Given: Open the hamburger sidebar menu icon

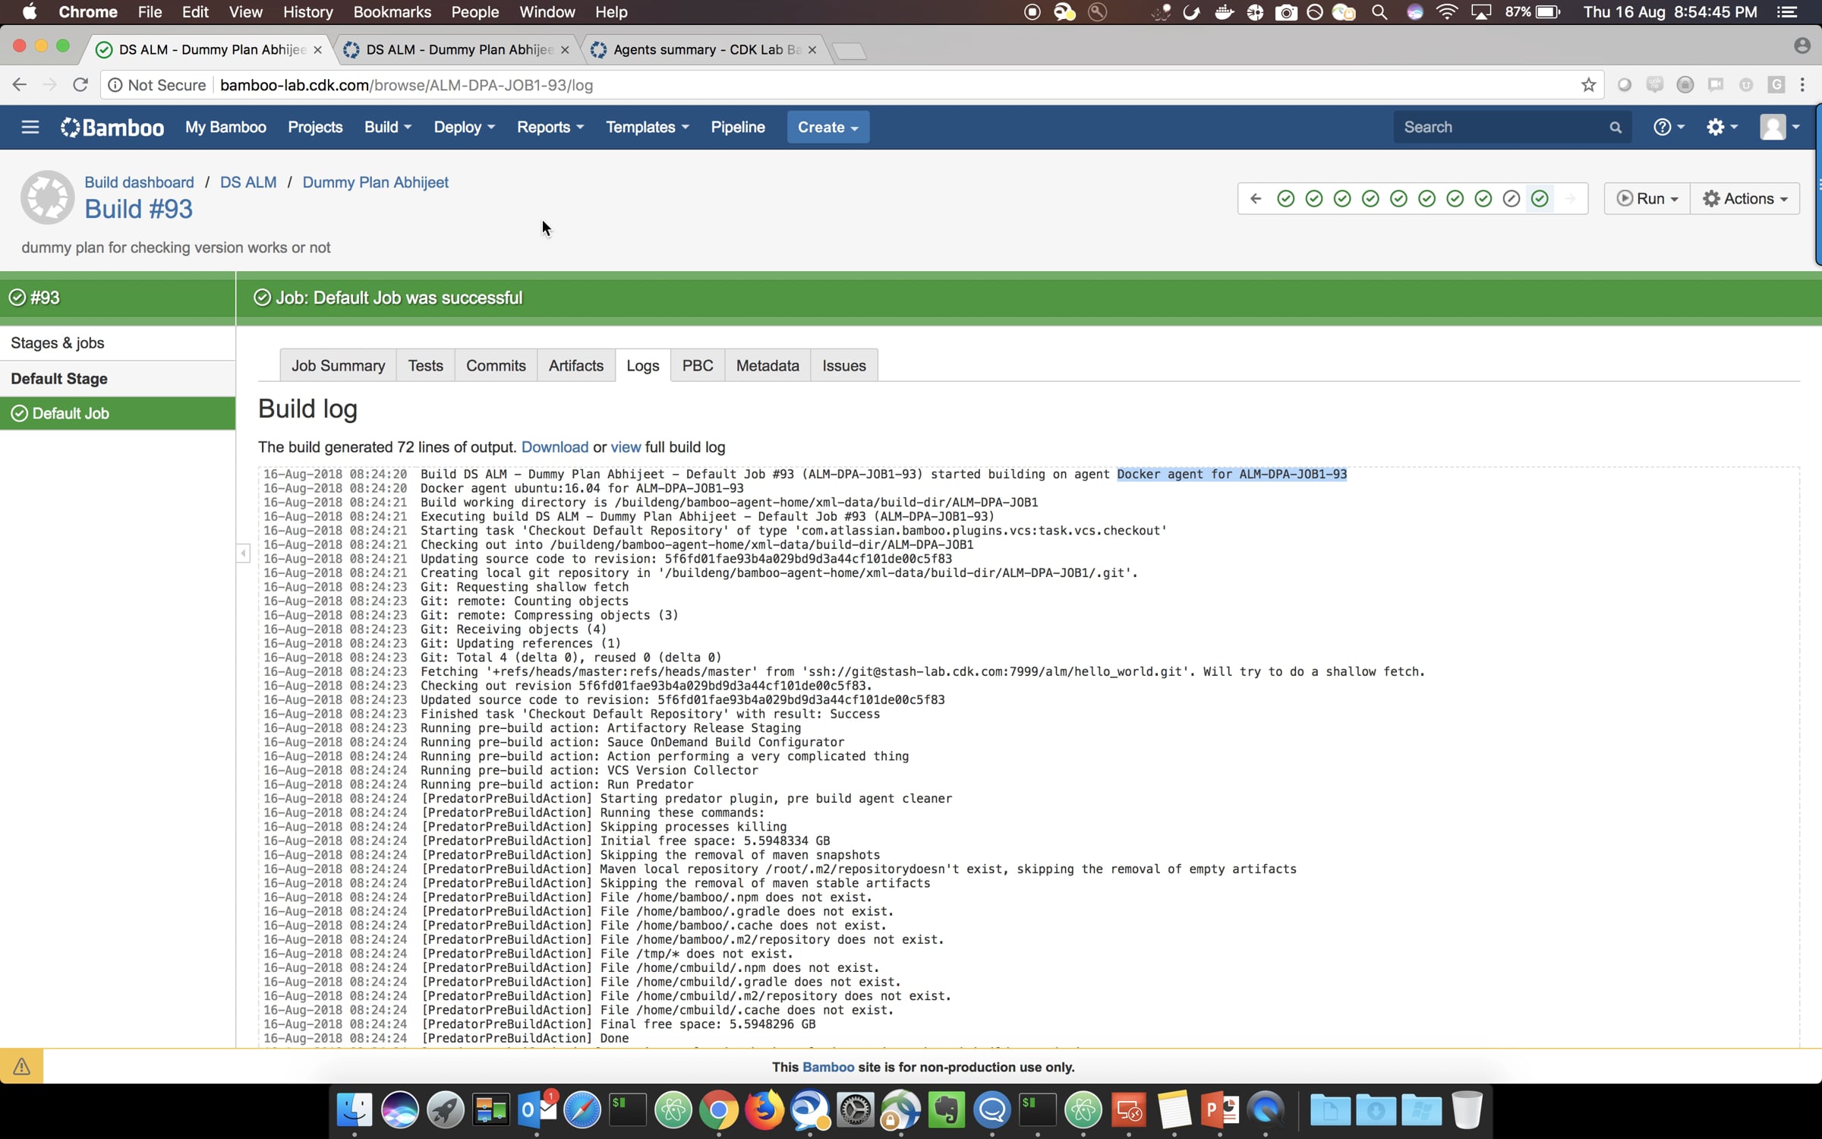Looking at the screenshot, I should [x=30, y=128].
